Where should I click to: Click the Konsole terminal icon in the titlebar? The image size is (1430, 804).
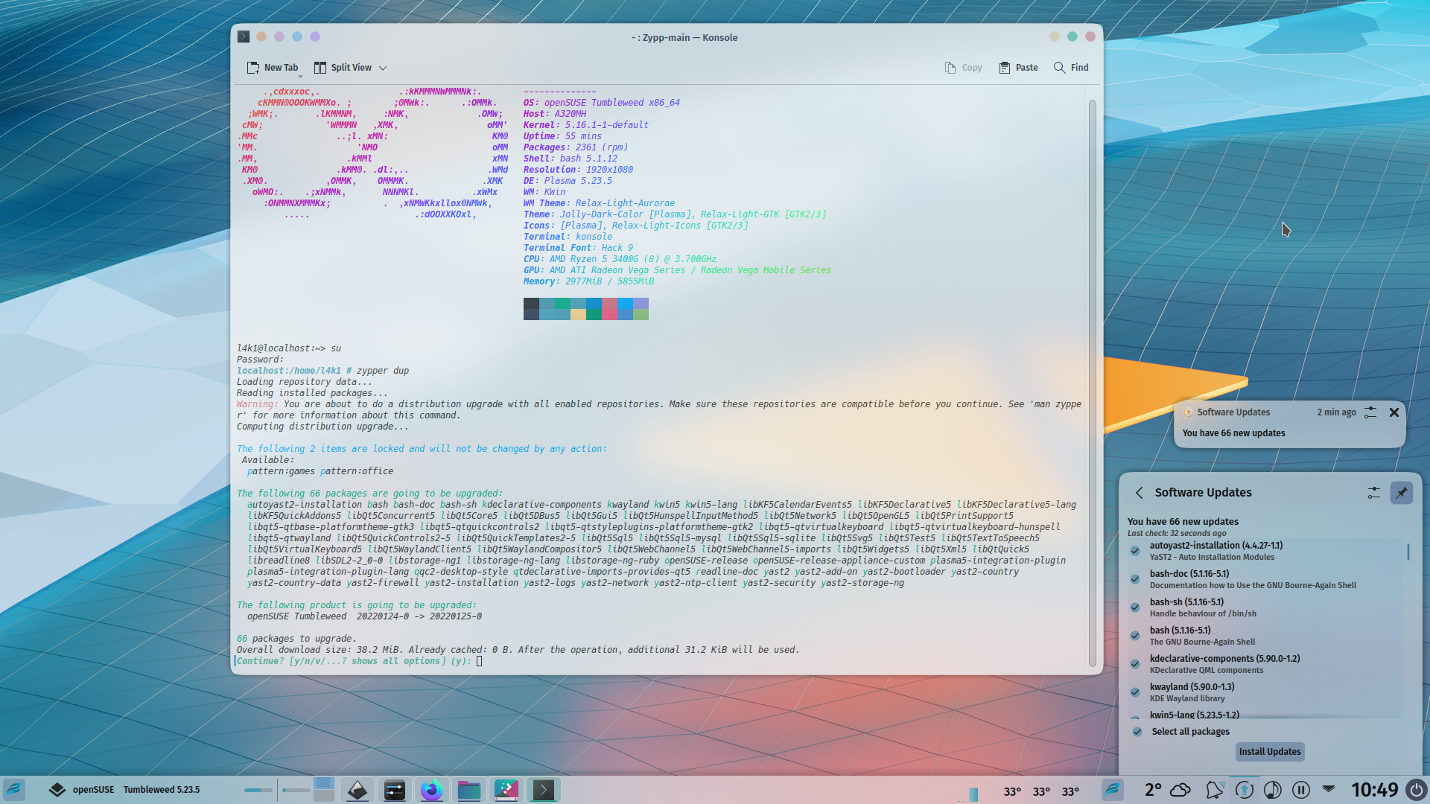pyautogui.click(x=244, y=36)
